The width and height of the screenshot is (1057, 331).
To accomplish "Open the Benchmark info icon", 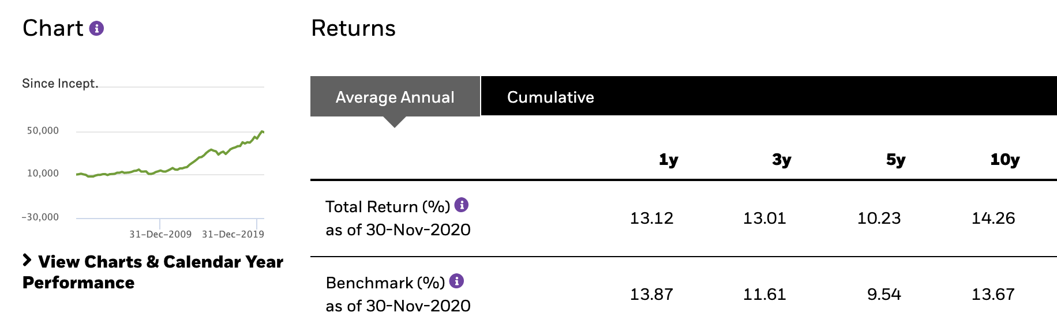I will click(456, 281).
